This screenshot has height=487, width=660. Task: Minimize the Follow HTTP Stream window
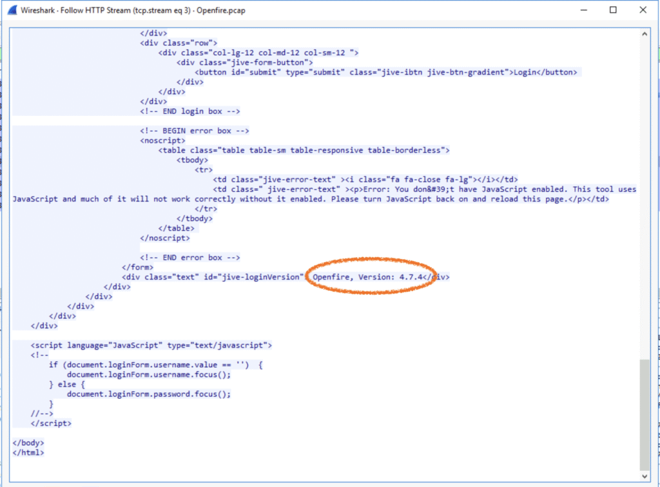(583, 10)
